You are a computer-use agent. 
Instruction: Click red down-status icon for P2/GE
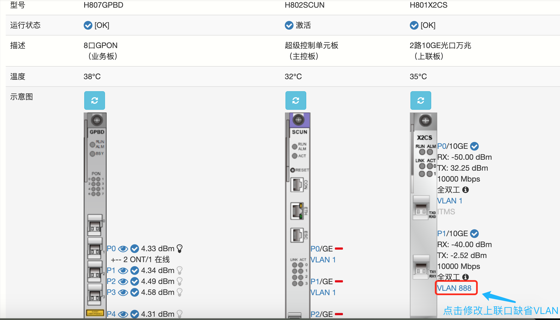(x=339, y=314)
